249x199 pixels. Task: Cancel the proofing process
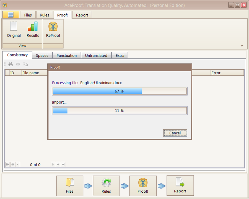(x=175, y=133)
